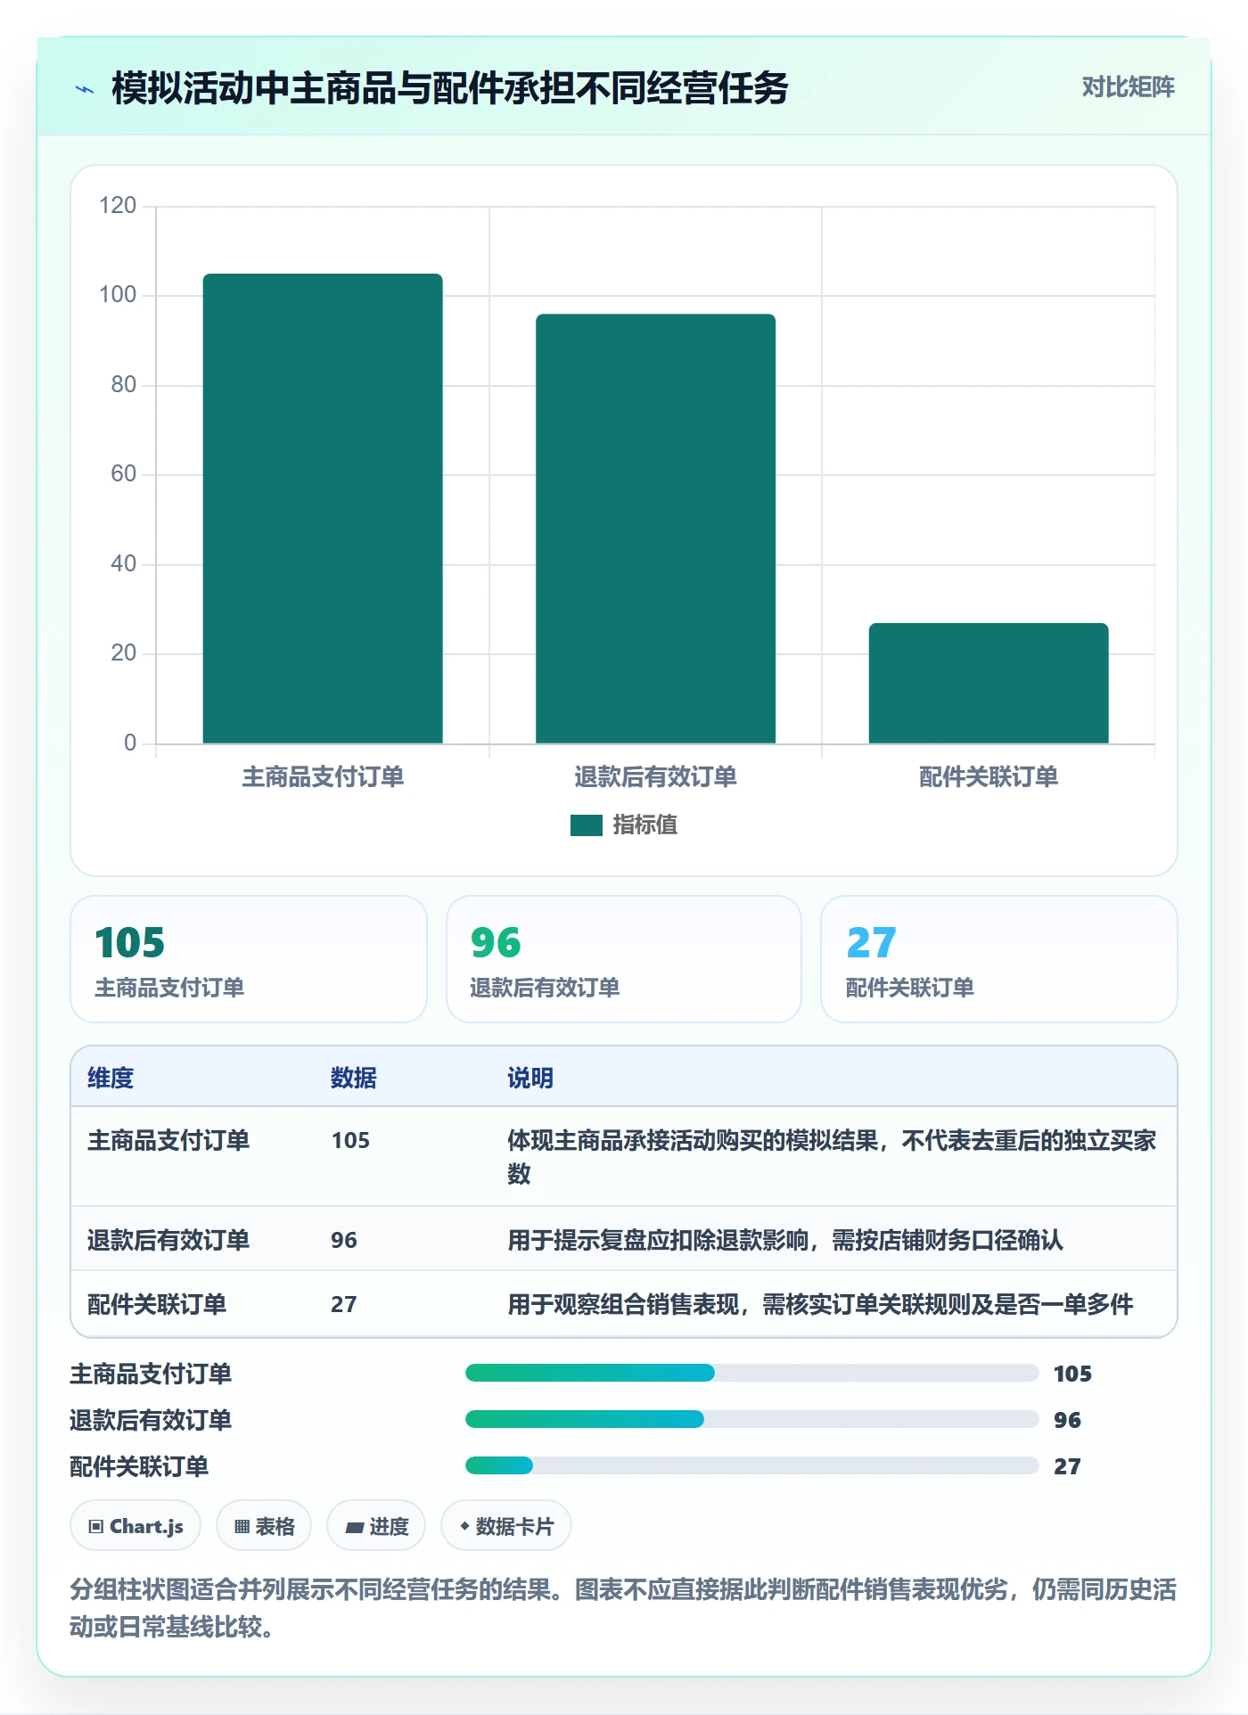Click the 指标值 legend text
The image size is (1248, 1715).
645,825
